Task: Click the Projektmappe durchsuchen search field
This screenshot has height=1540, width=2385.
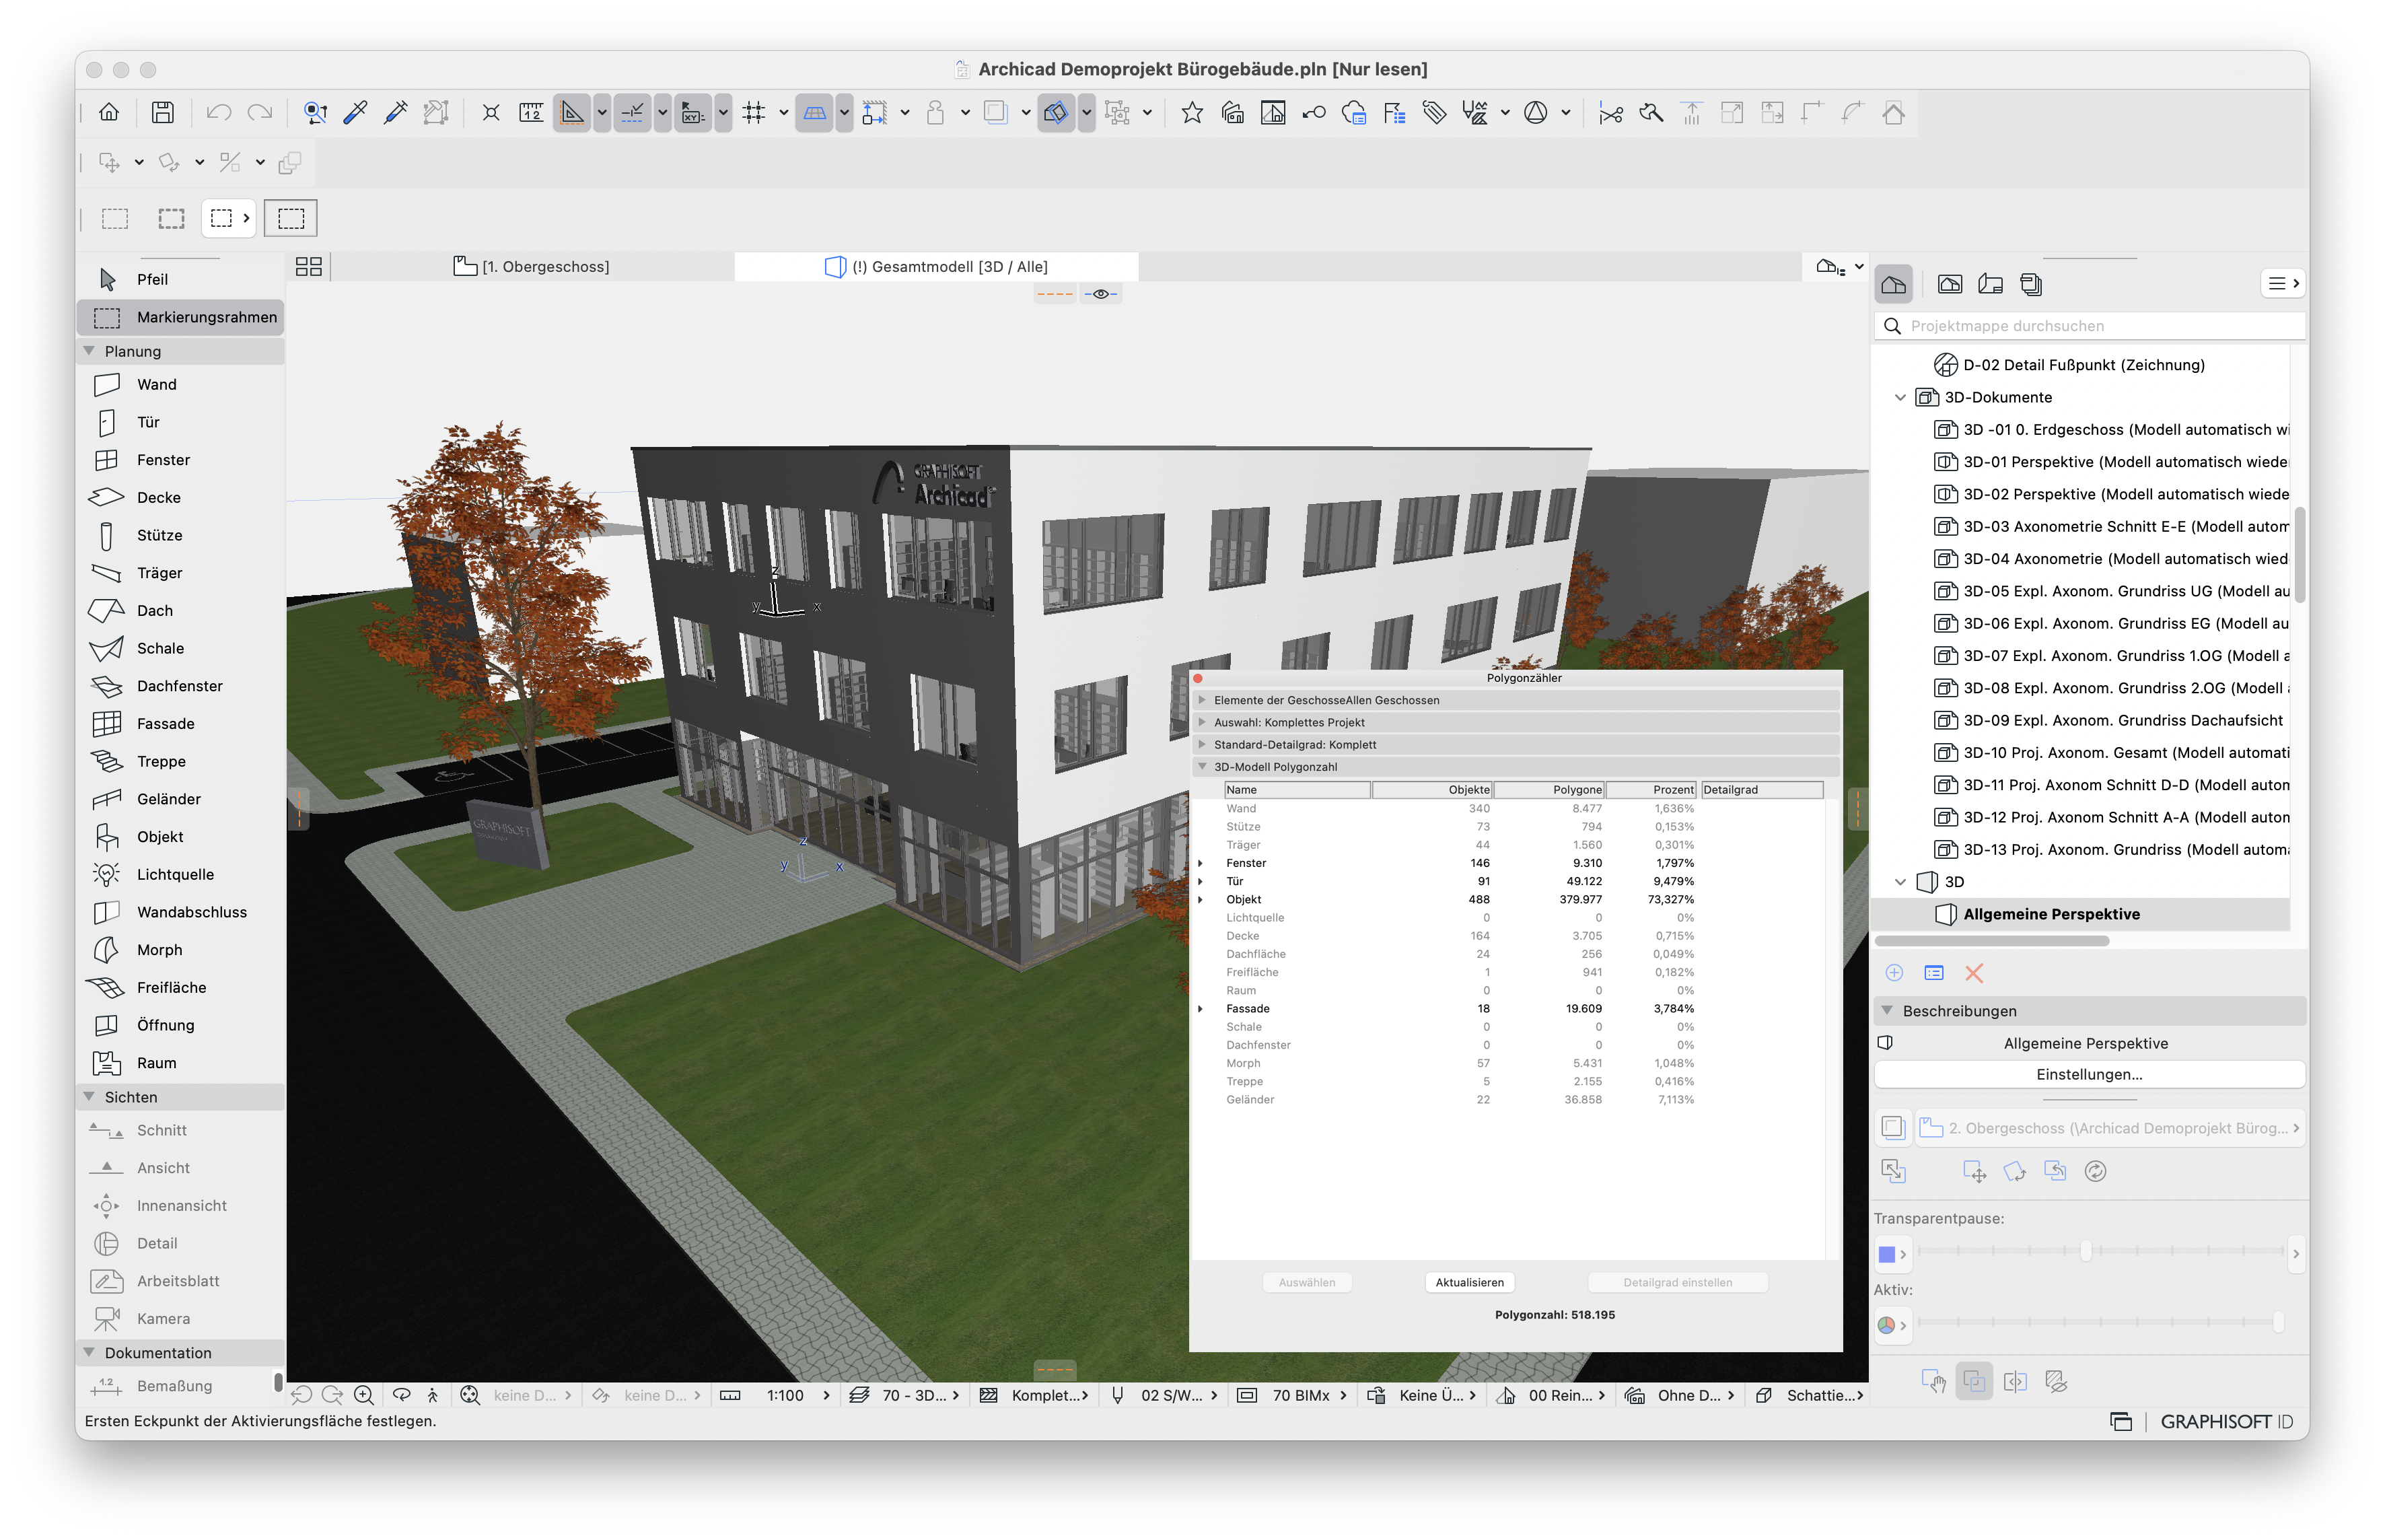Action: pos(2089,326)
